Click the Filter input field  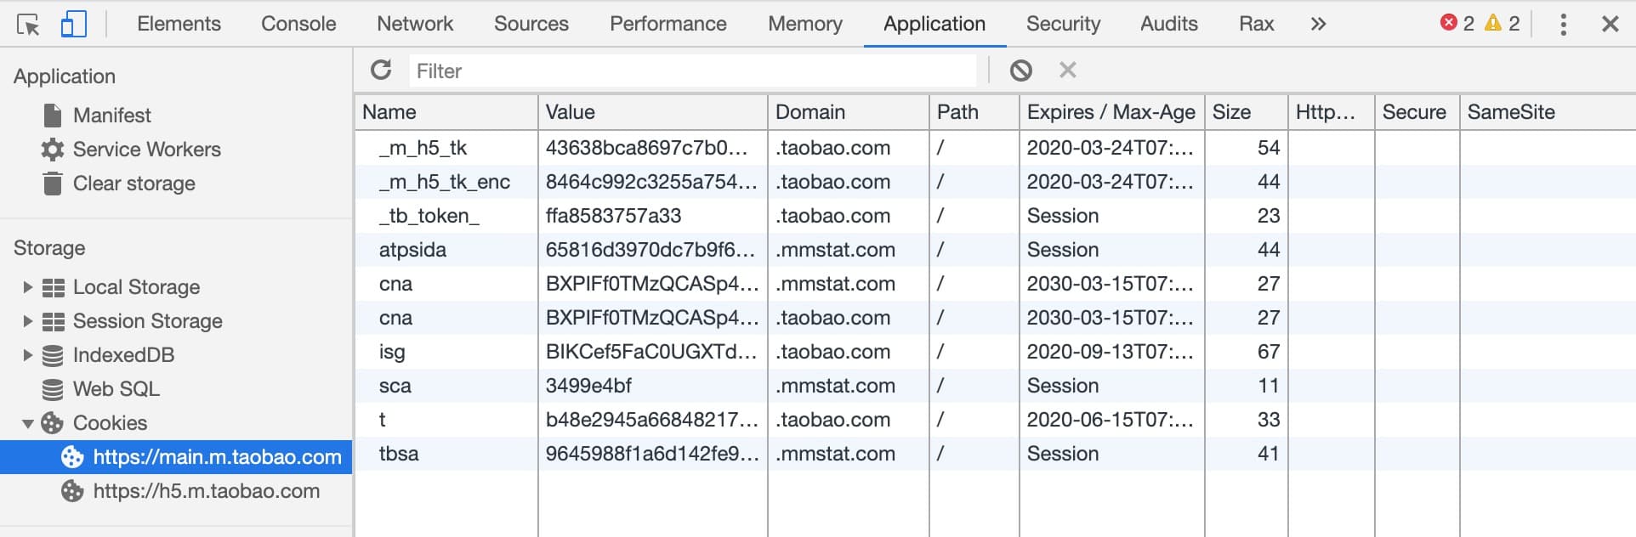tap(693, 71)
